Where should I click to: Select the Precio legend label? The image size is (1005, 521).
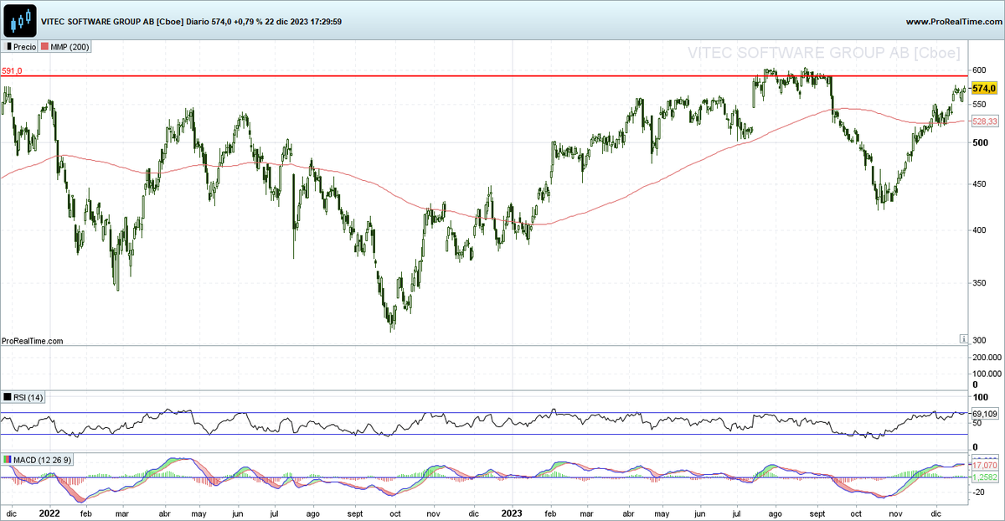25,48
